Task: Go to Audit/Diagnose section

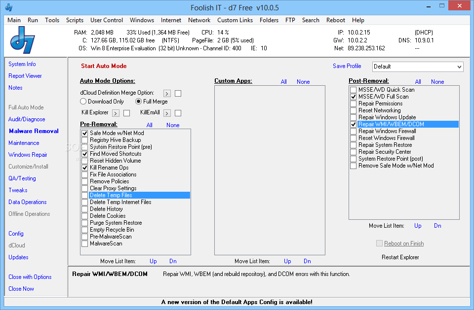Action: click(x=27, y=119)
